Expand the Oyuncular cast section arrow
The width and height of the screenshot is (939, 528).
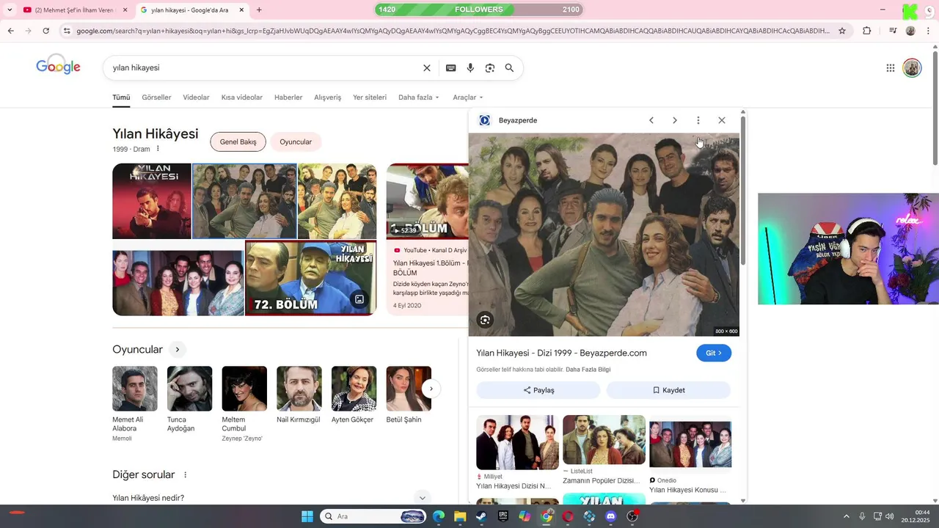pyautogui.click(x=178, y=350)
